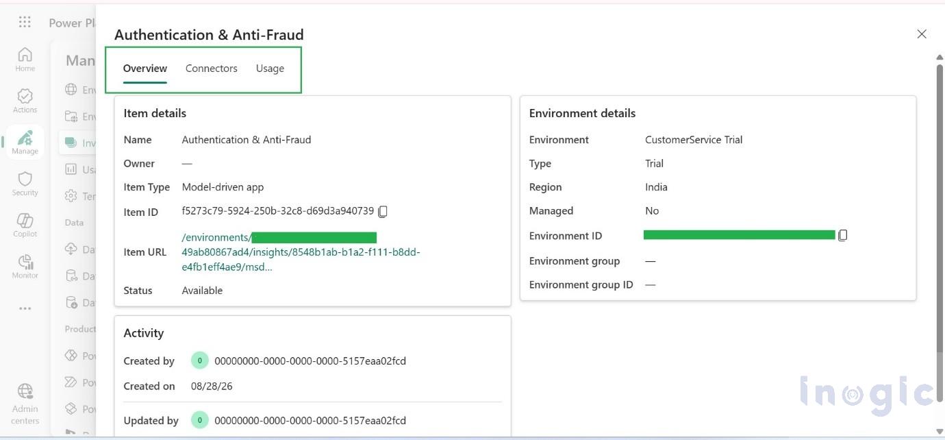Open Monitor in the left rail
Image resolution: width=945 pixels, height=440 pixels.
[25, 267]
